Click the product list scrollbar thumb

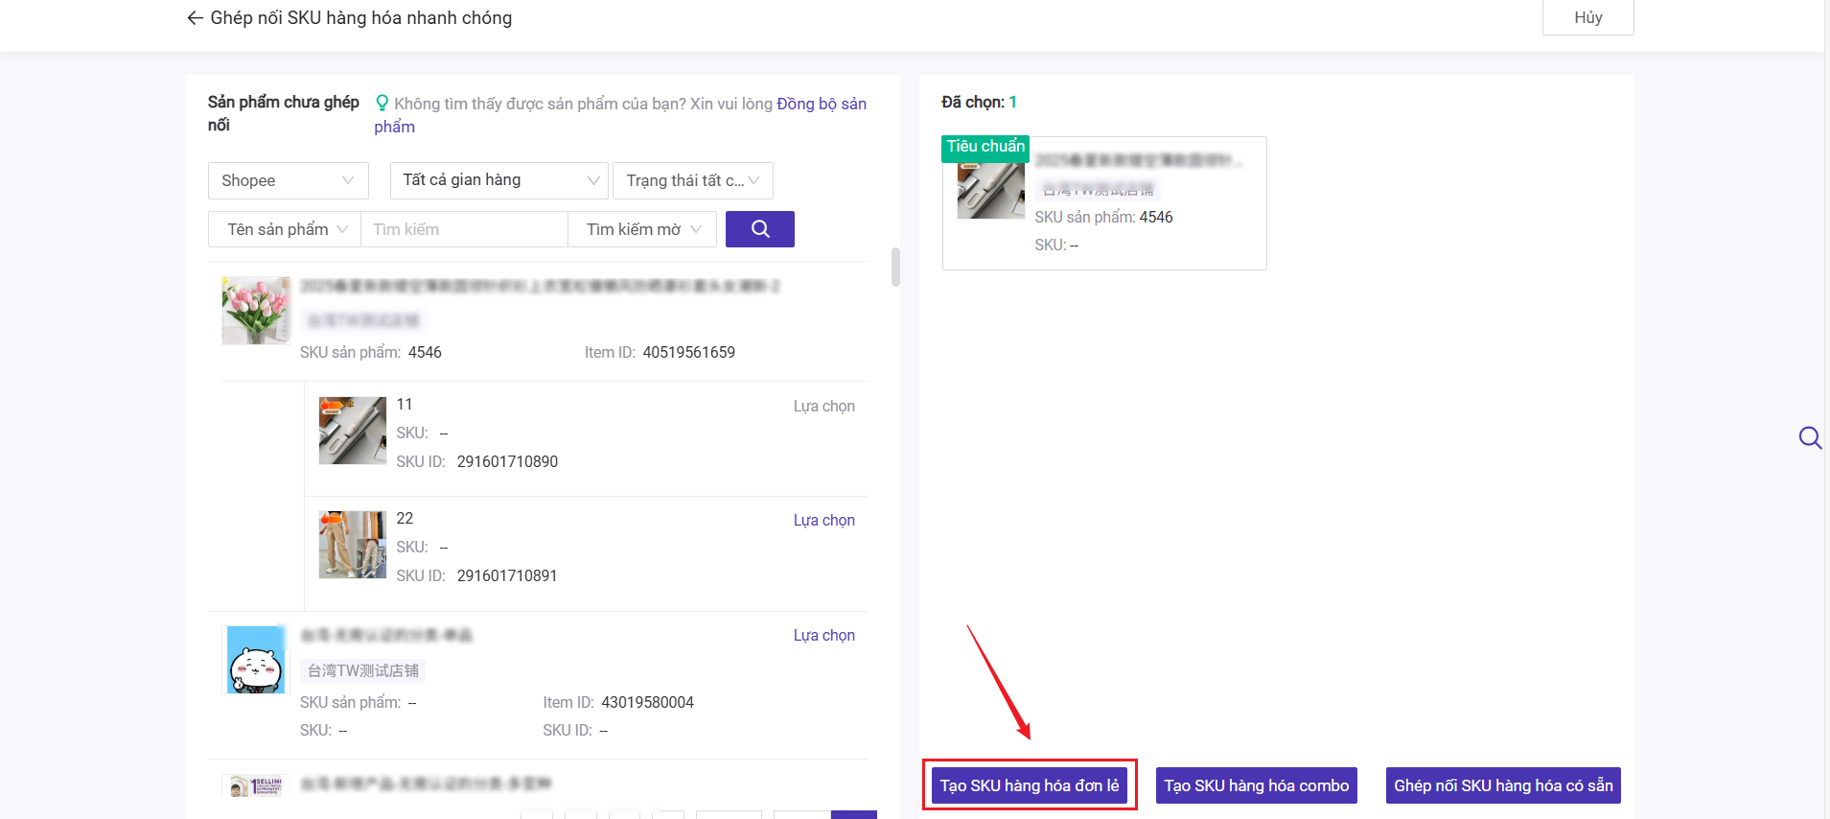(895, 267)
